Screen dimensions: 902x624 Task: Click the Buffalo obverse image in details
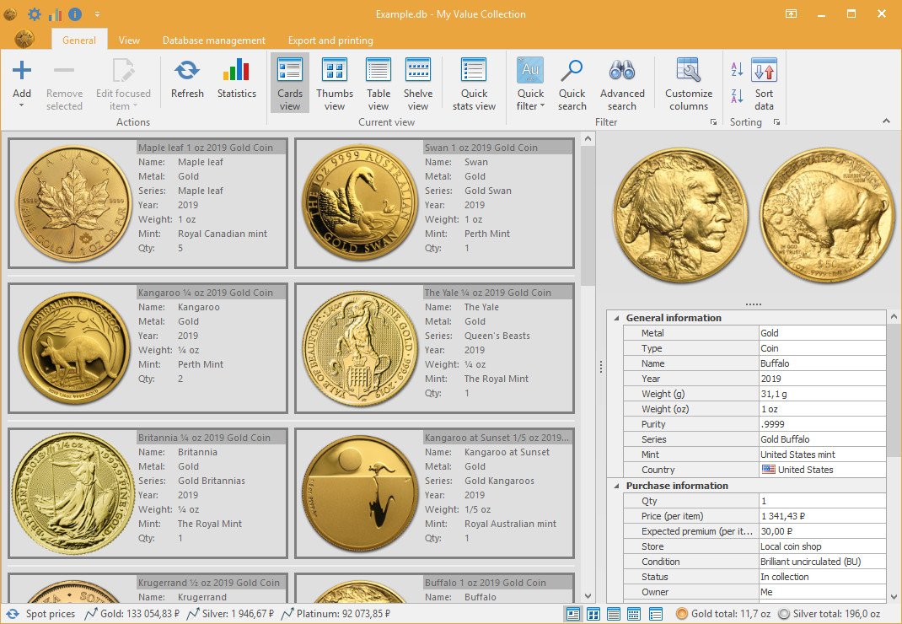(x=680, y=215)
